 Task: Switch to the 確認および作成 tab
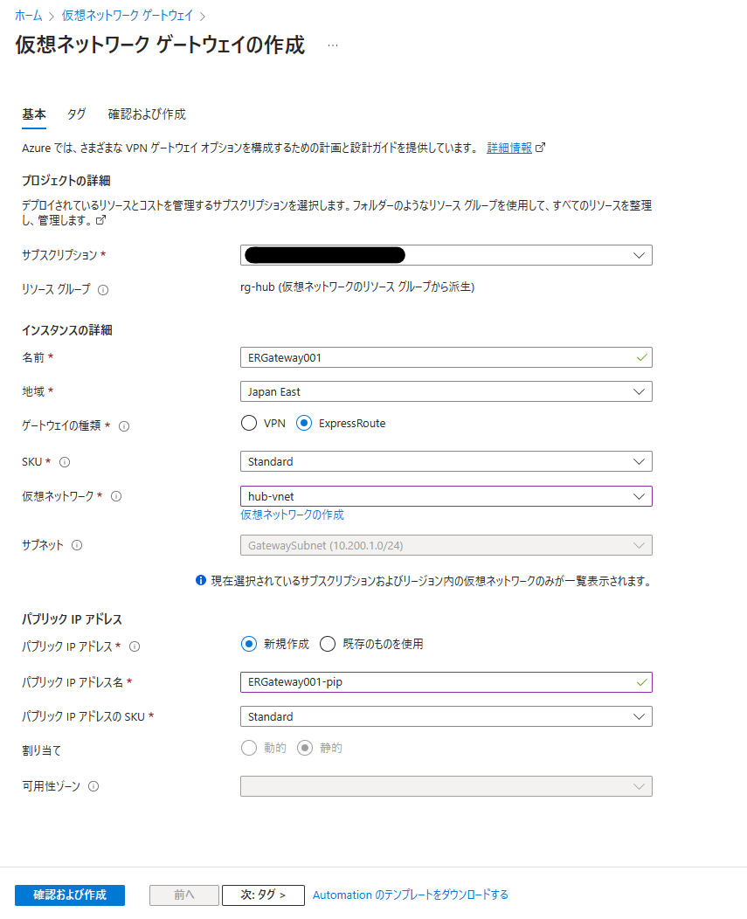point(147,114)
